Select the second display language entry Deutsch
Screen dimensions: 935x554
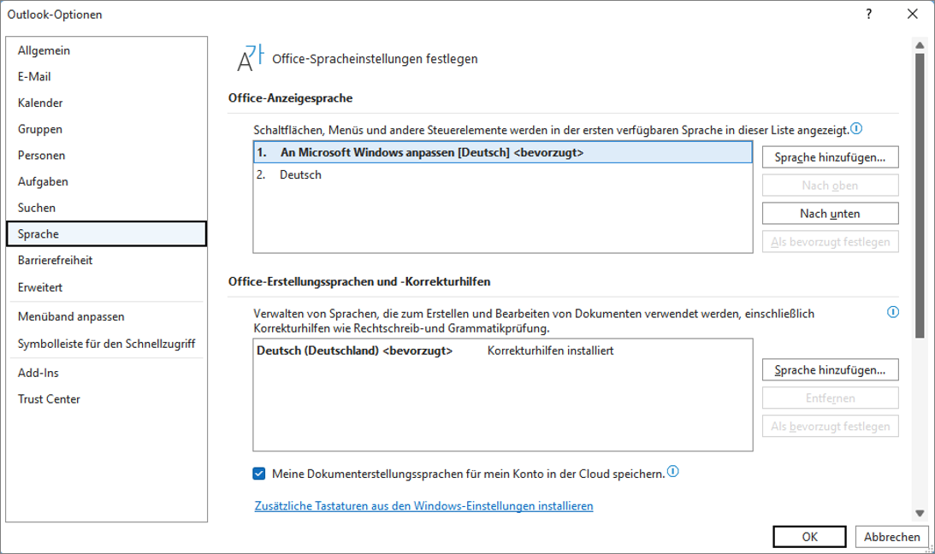(x=503, y=174)
